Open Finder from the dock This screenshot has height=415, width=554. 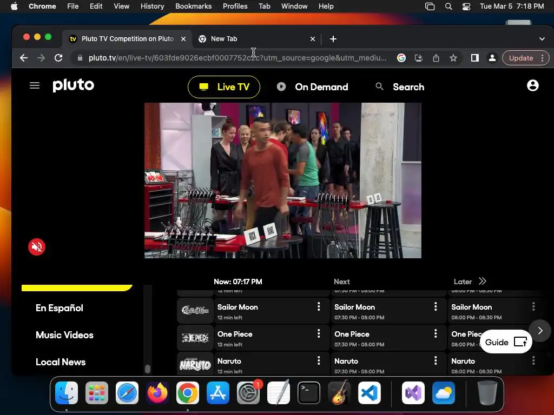[x=67, y=393]
